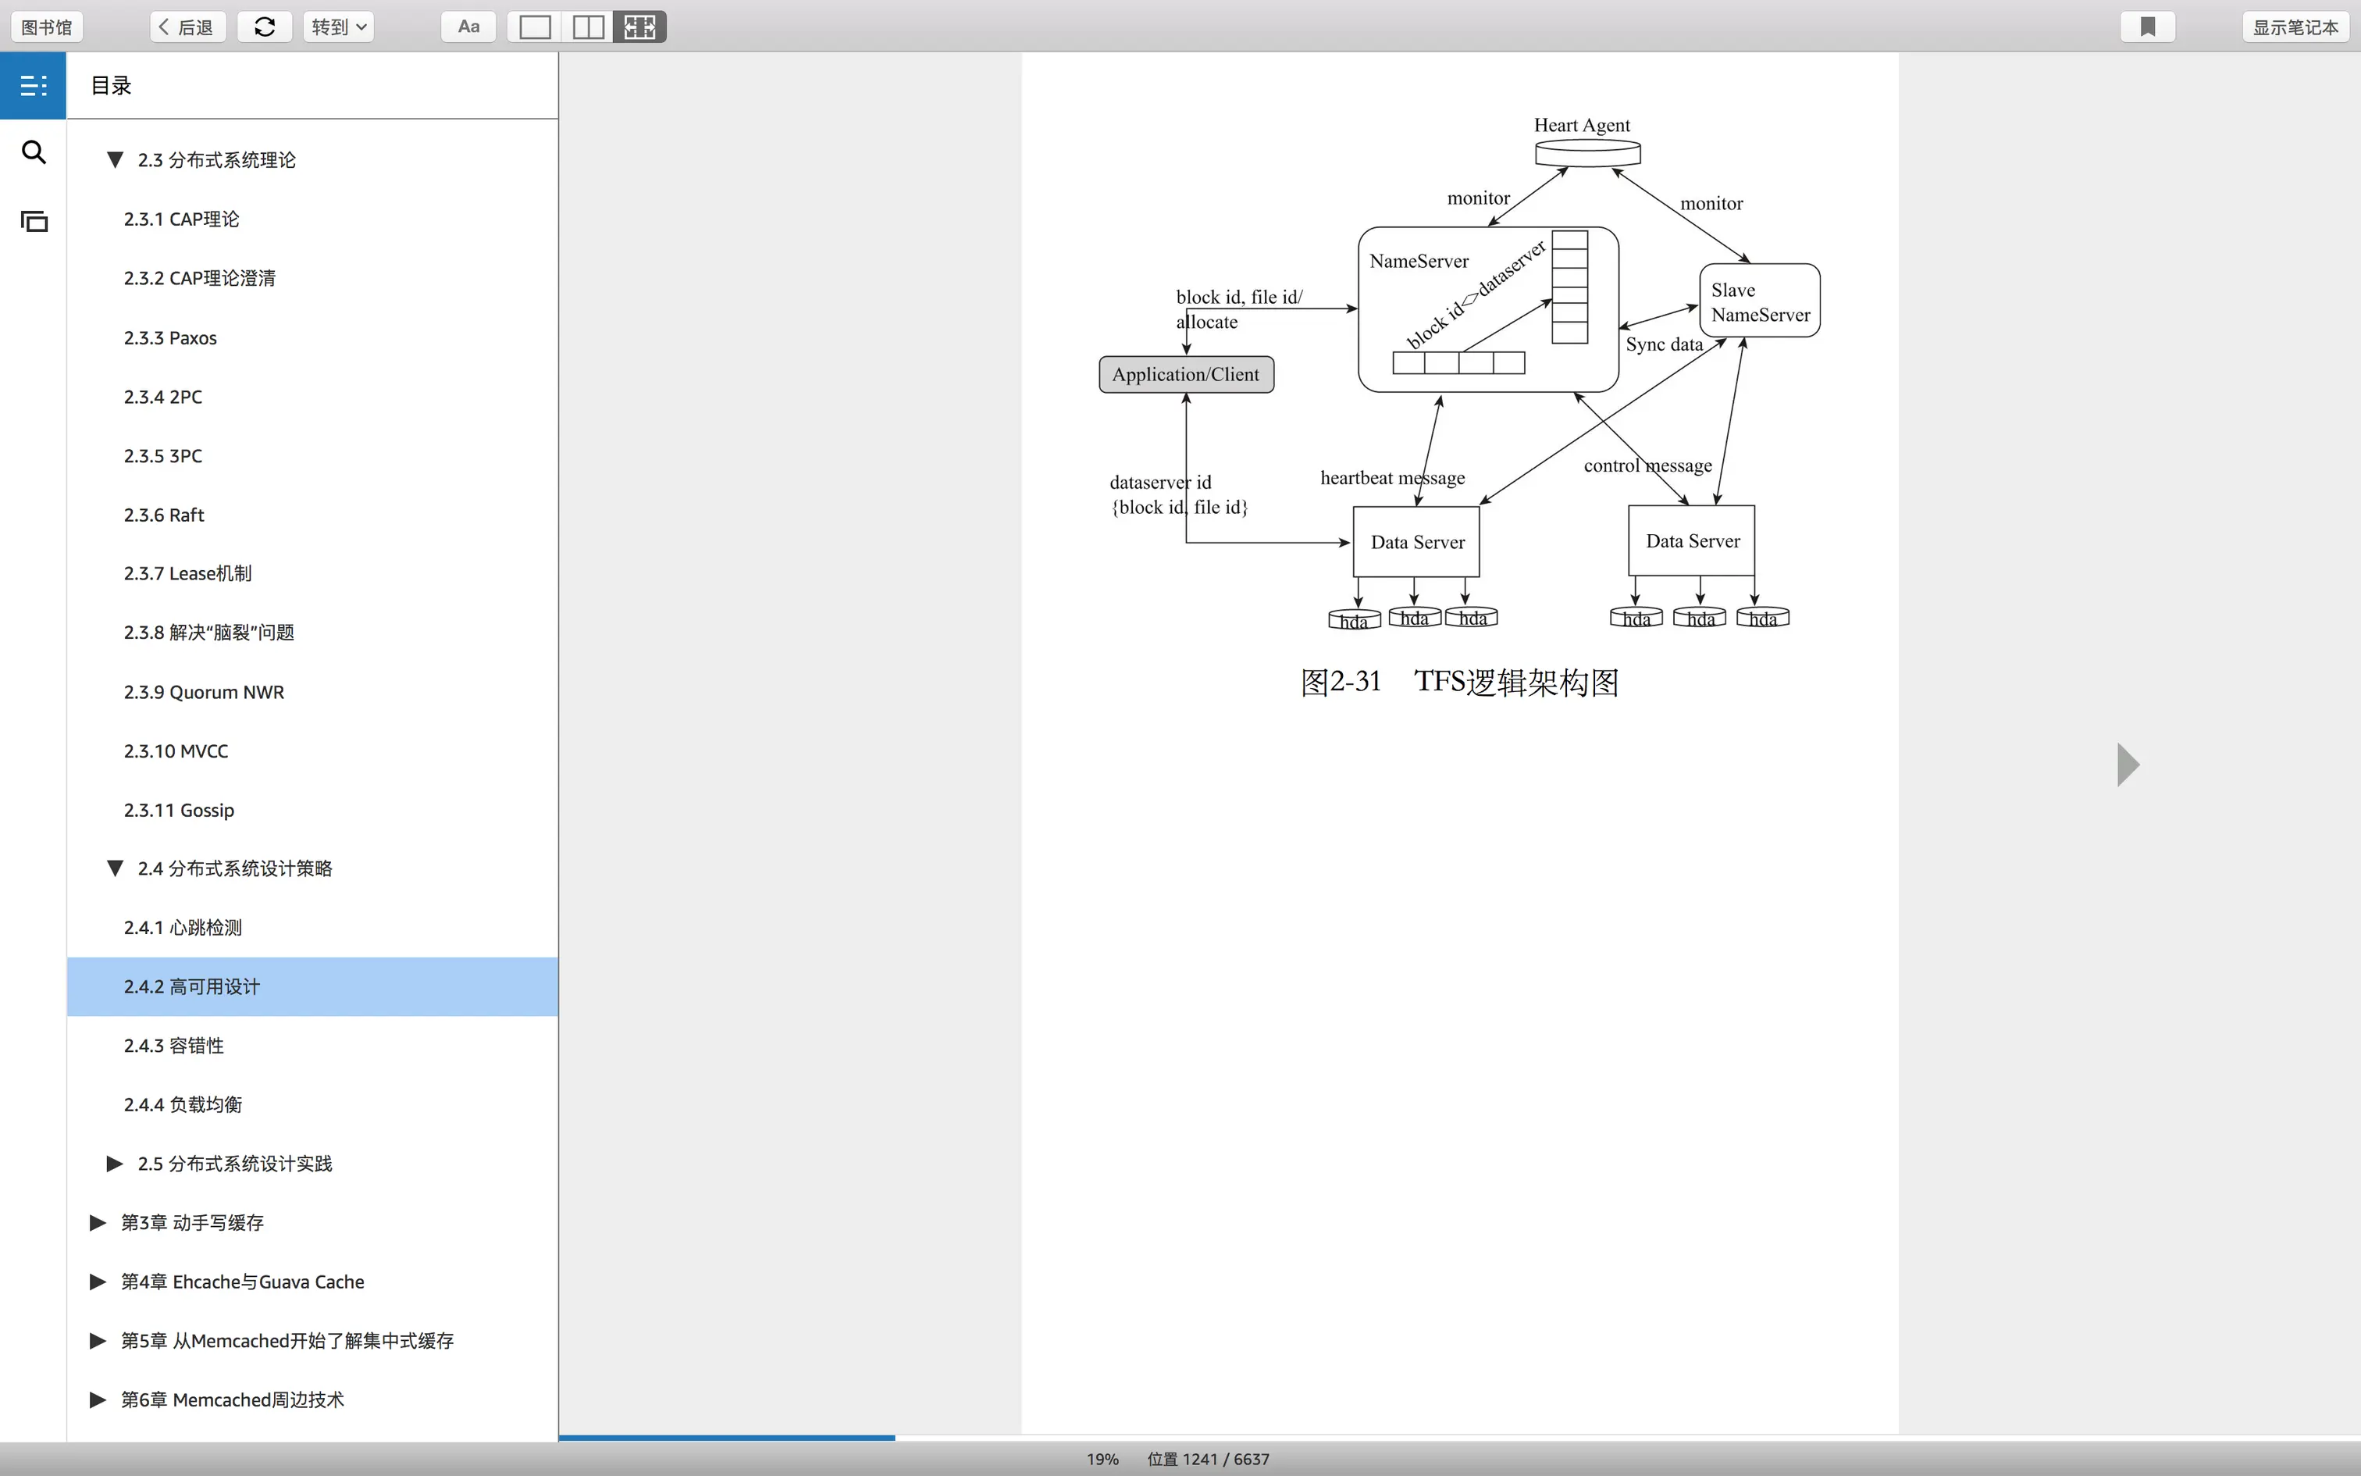Go to next page with the right arrow

pos(2128,765)
